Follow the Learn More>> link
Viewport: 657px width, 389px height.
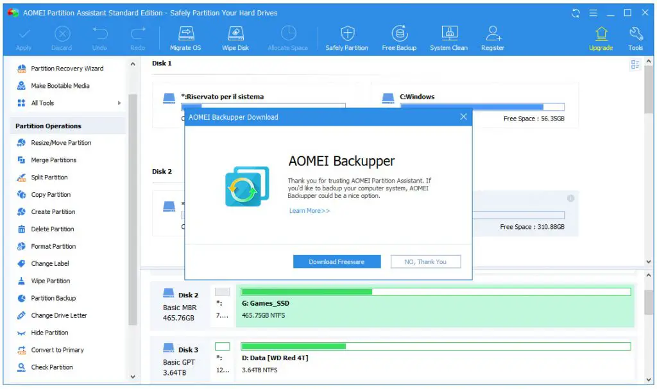309,211
